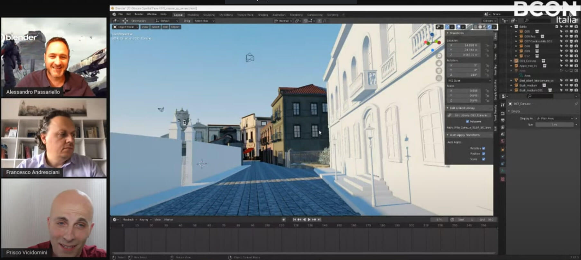Adjust the Scale X value slider

tap(464, 91)
